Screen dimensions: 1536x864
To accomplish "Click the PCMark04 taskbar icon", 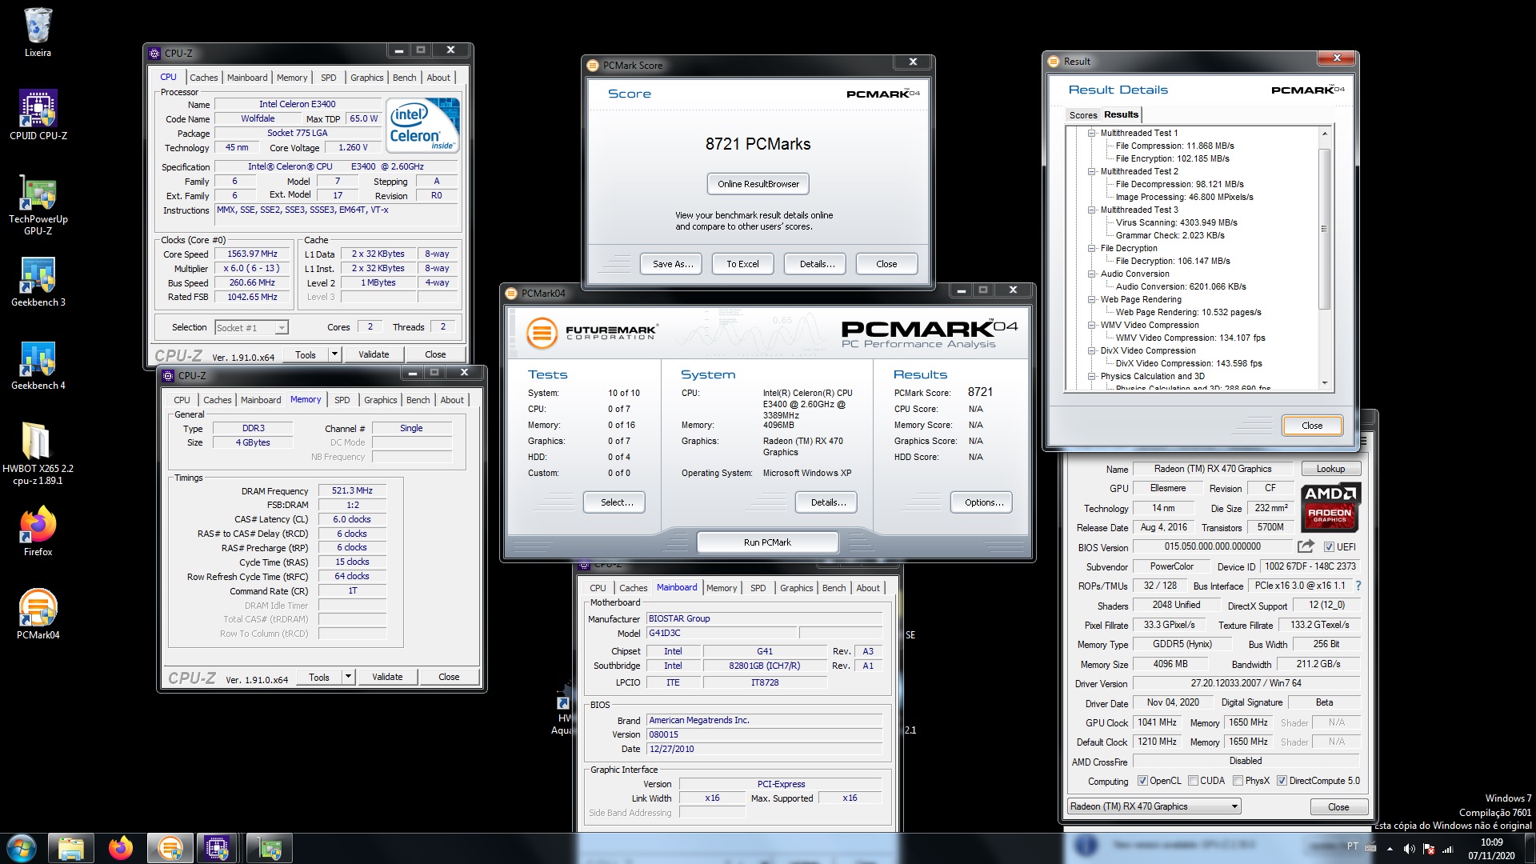I will tap(170, 848).
